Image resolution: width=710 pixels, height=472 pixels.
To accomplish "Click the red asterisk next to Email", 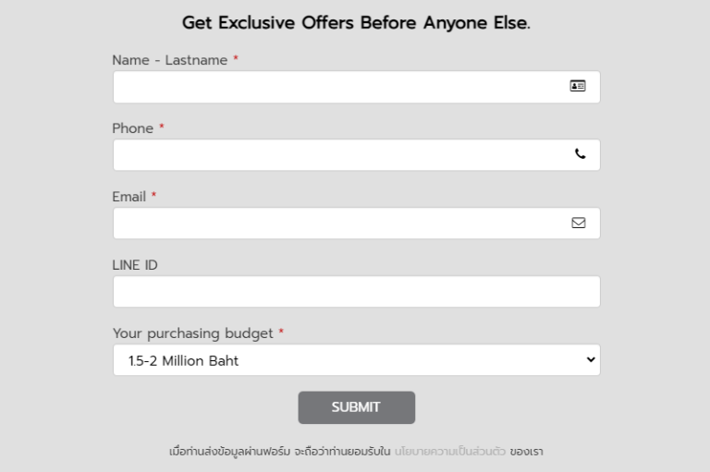I will click(153, 195).
